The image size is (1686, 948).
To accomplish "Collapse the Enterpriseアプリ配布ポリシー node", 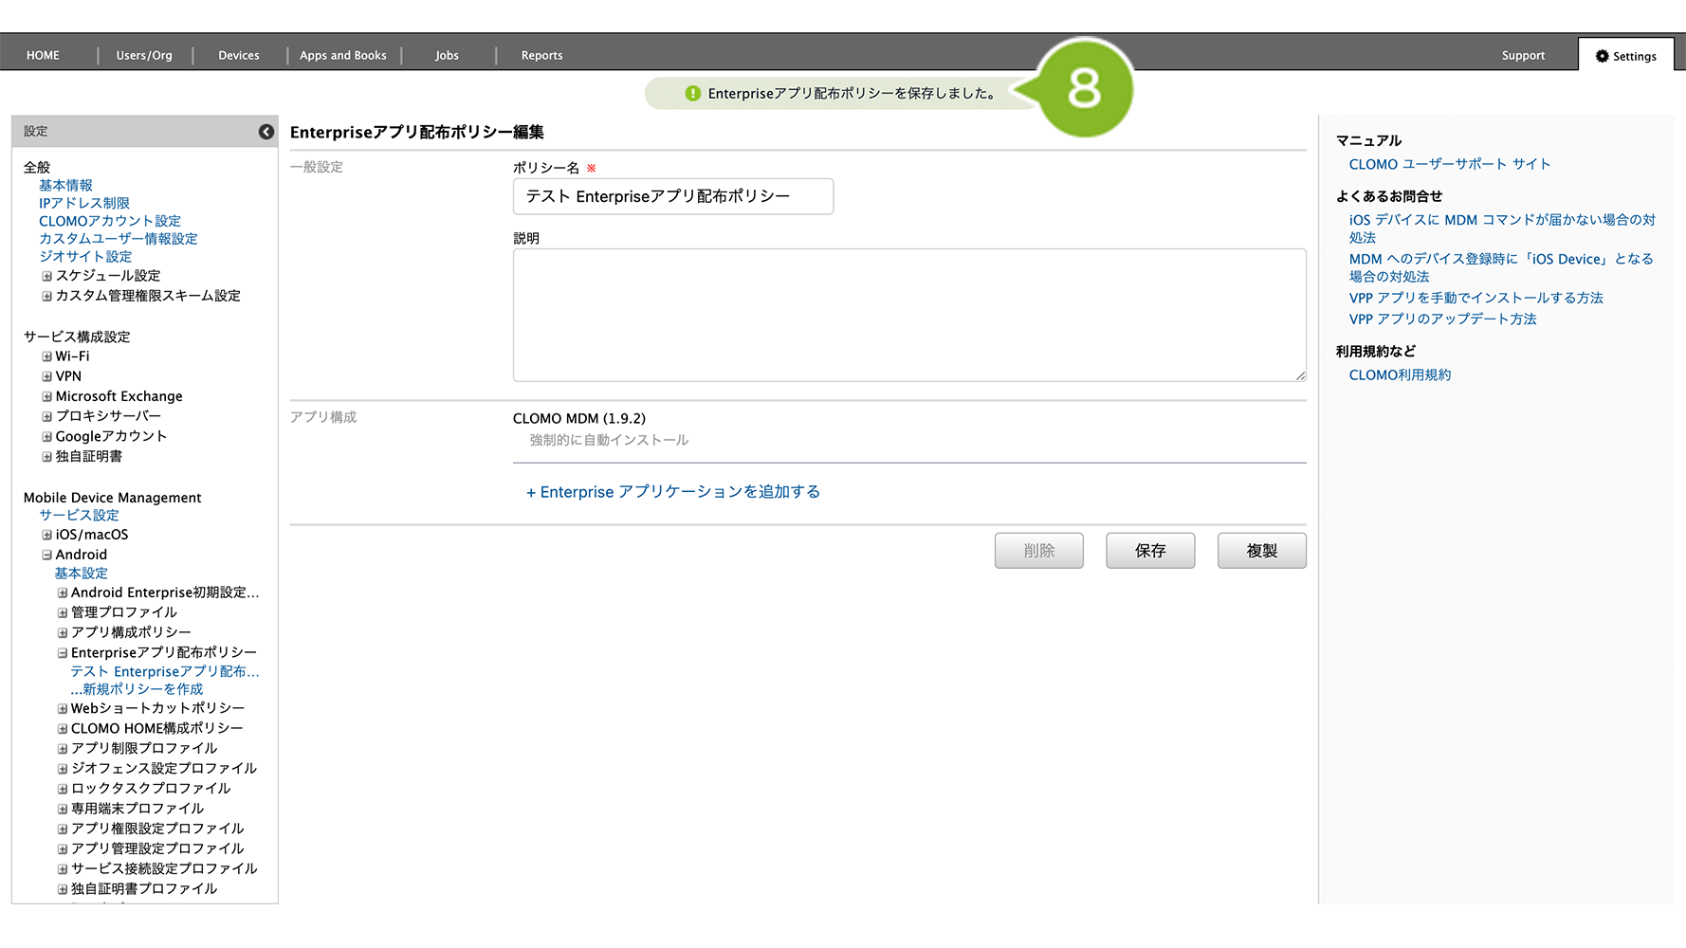I will point(63,653).
